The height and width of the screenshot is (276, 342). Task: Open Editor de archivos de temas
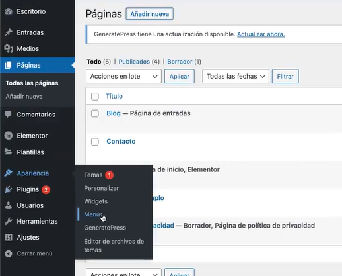tap(114, 246)
